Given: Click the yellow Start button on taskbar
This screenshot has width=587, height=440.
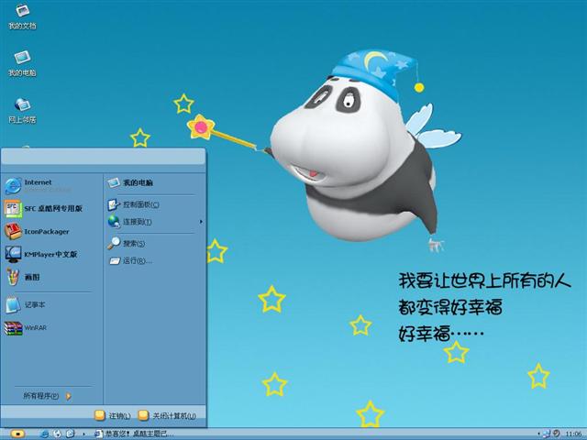Looking at the screenshot, I should [x=17, y=434].
